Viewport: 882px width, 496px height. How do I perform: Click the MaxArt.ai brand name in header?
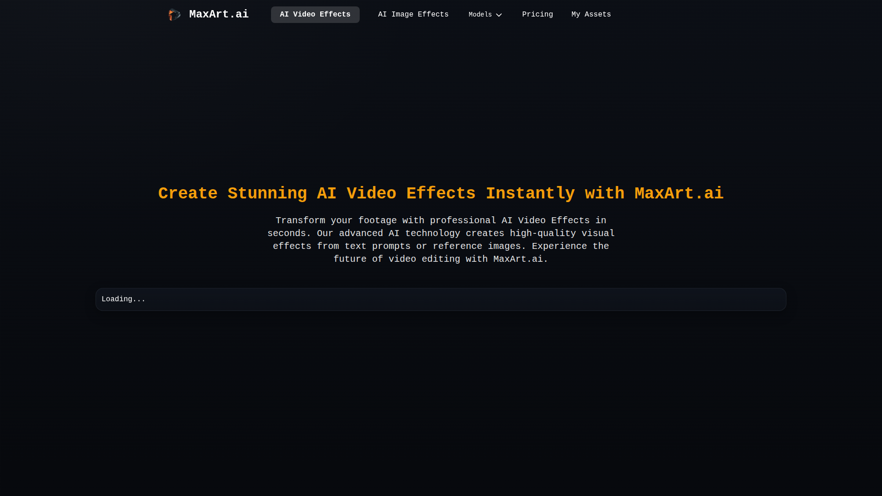tap(219, 15)
